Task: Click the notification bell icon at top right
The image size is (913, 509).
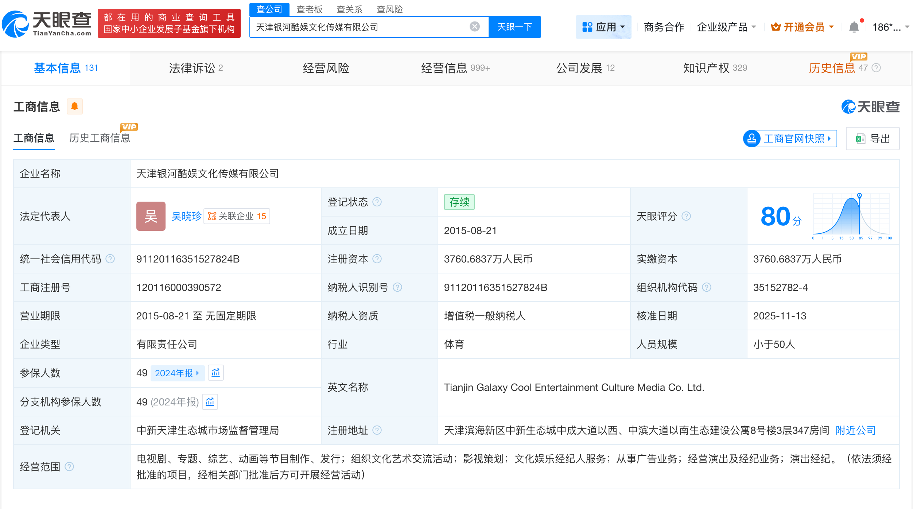Action: [x=854, y=27]
